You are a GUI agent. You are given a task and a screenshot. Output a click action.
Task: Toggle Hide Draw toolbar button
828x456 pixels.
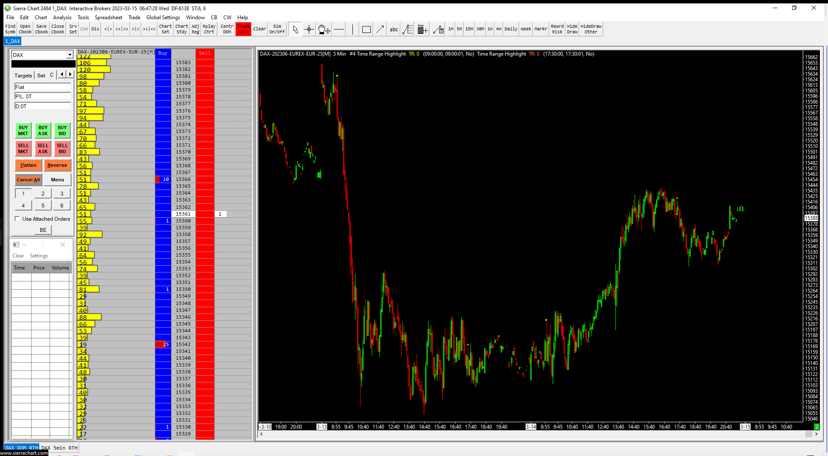pos(572,29)
